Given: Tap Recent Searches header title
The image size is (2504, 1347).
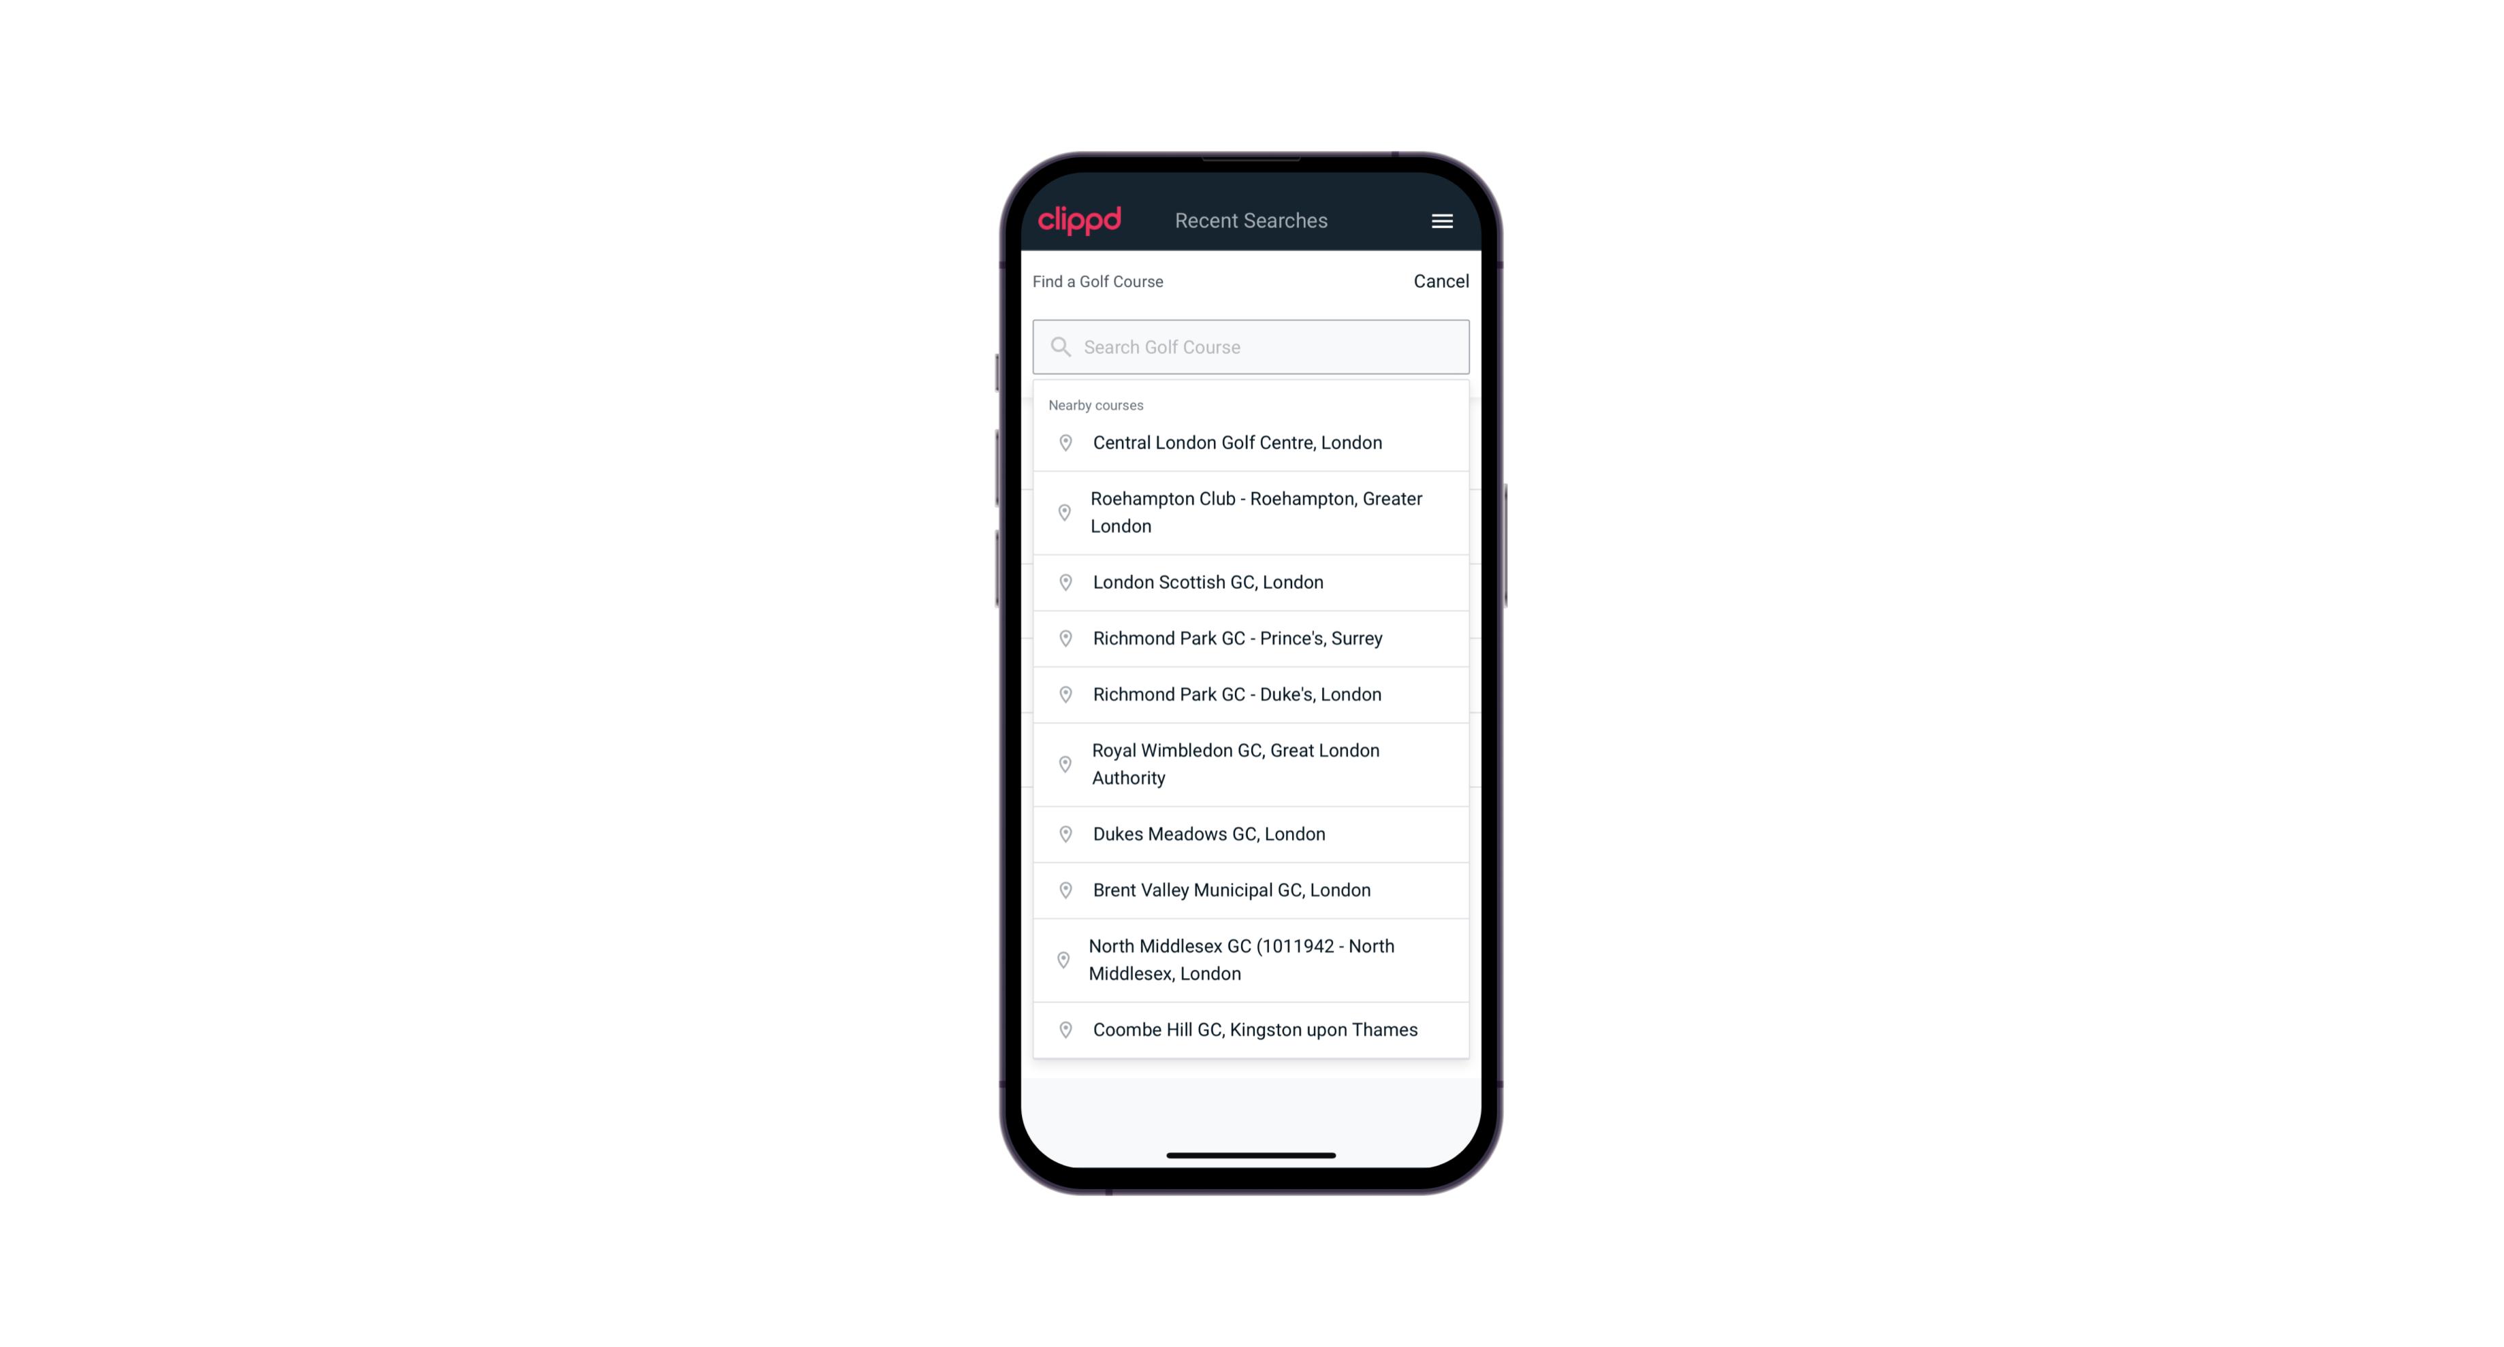Looking at the screenshot, I should pyautogui.click(x=1252, y=221).
